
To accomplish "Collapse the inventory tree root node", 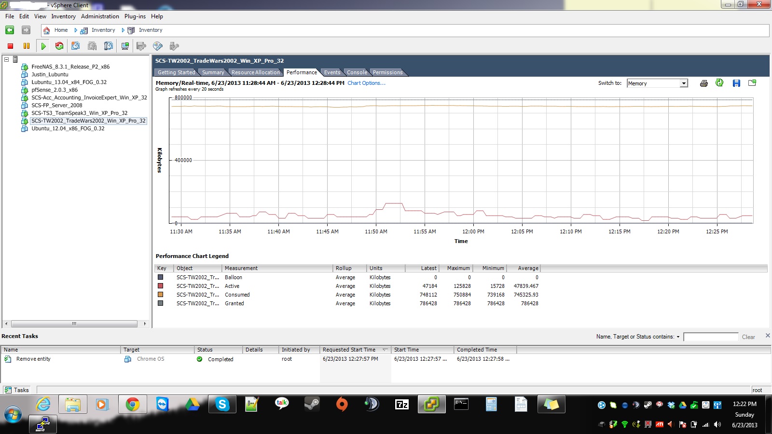I will (x=5, y=59).
